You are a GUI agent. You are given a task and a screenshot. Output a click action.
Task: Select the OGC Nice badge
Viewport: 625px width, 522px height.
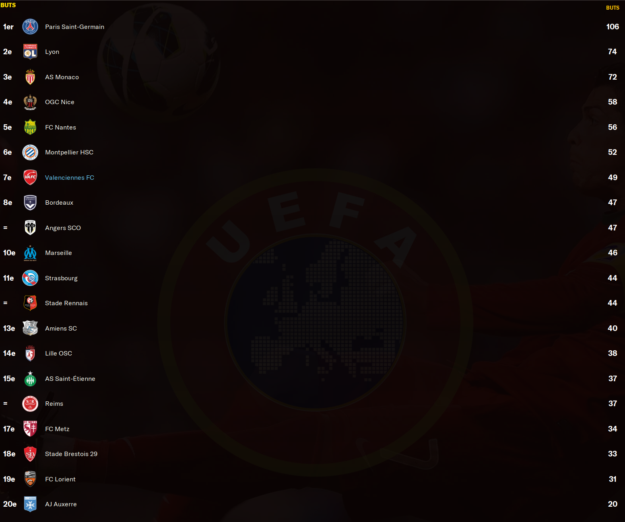(30, 102)
